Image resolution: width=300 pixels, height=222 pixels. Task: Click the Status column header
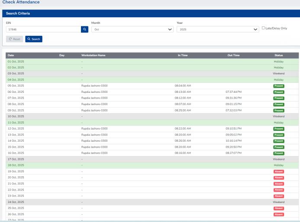coord(278,55)
